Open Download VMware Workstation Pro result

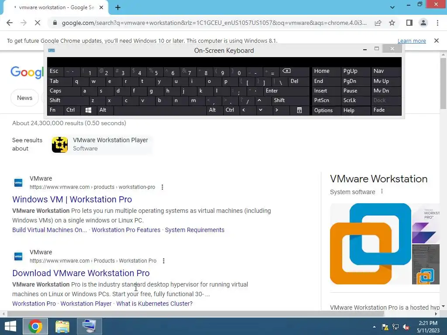[81, 273]
